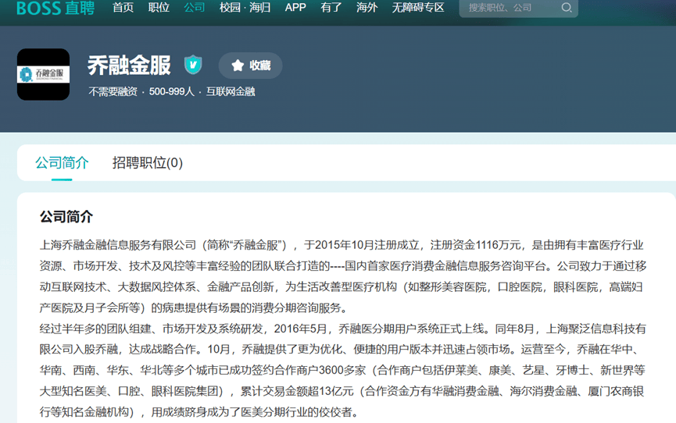Click the search magnifier icon
This screenshot has width=676, height=423.
[x=567, y=7]
